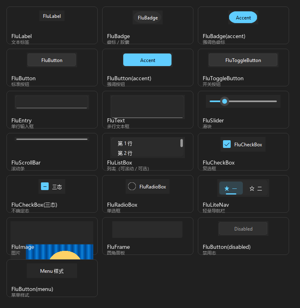Screen dimensions: 300x308
Task: Click the 多行文本框 caption
Action: click(x=118, y=126)
